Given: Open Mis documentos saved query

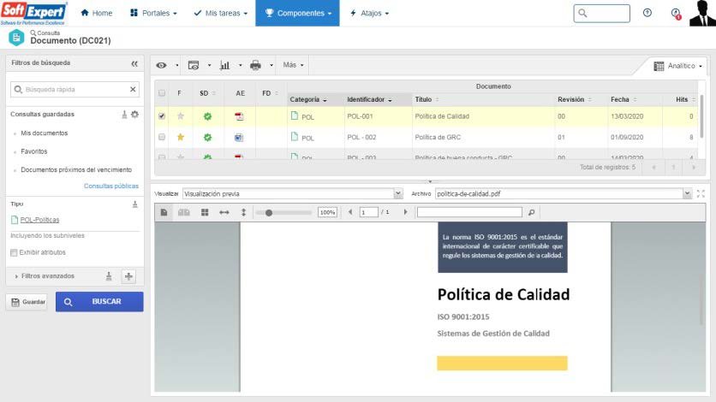Looking at the screenshot, I should 45,133.
